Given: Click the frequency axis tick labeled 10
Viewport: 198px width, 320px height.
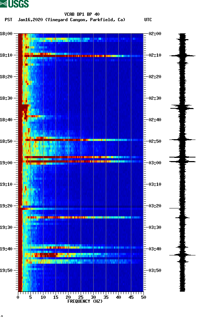Looking at the screenshot, I should [x=43, y=297].
